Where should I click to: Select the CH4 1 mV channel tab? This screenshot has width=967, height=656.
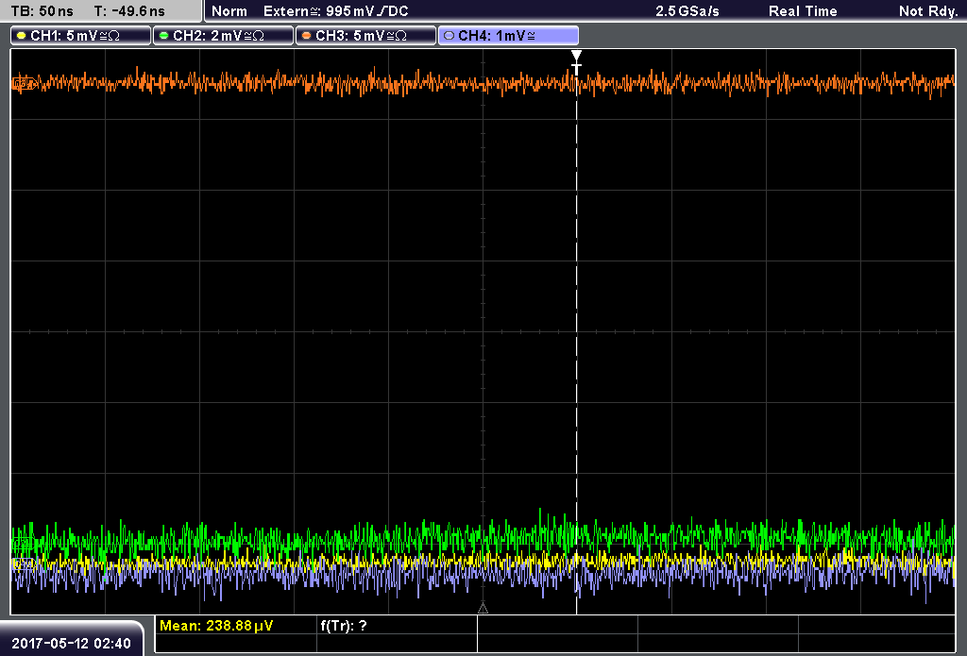tap(508, 36)
